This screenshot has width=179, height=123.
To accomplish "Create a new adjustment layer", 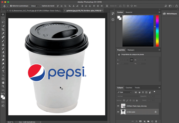I will [x=144, y=121].
